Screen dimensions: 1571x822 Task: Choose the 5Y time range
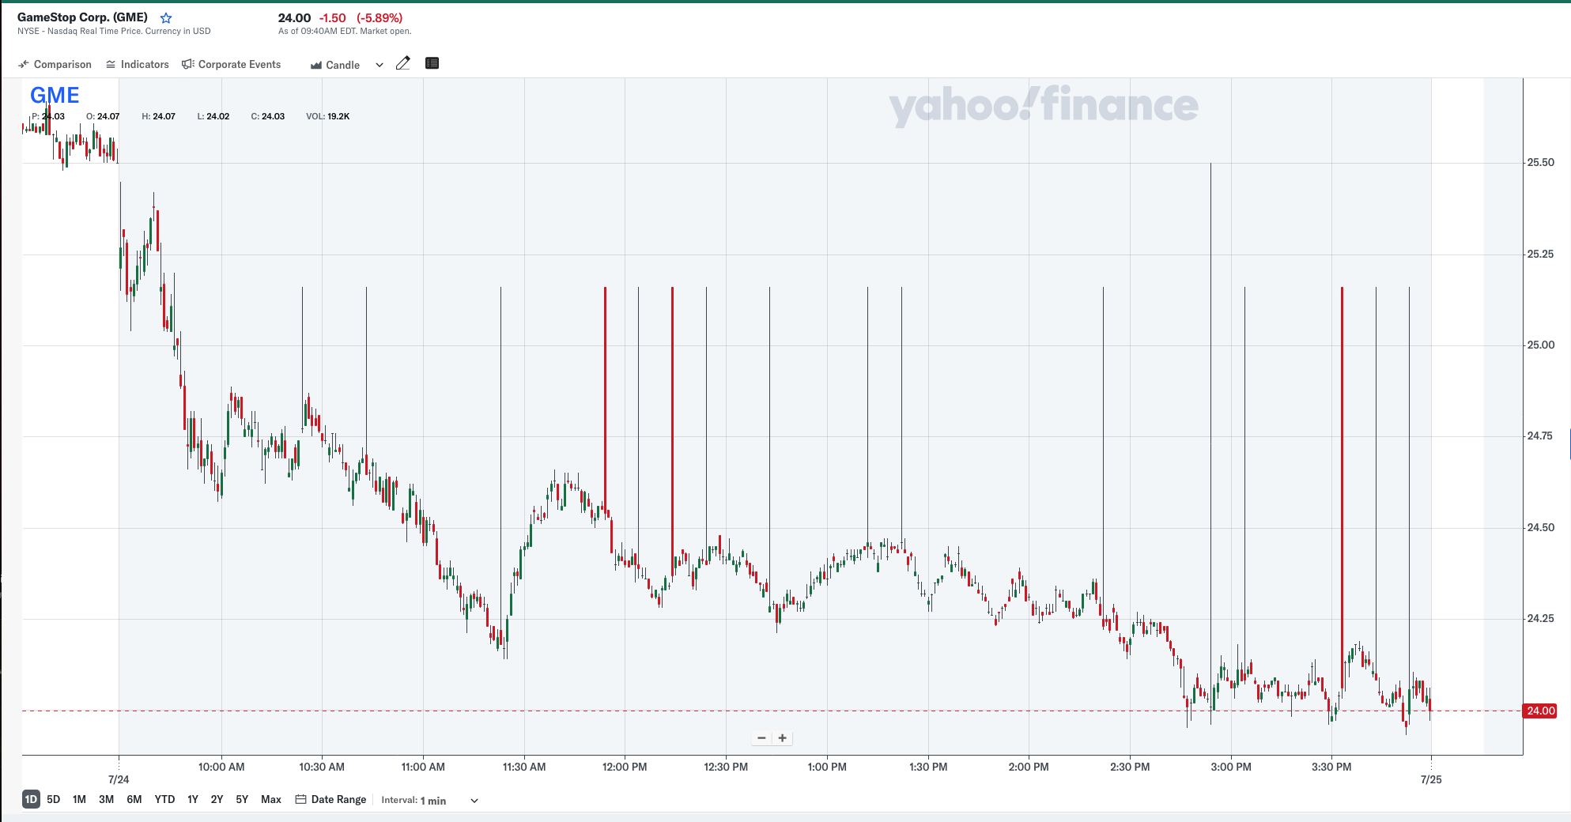[x=242, y=800]
